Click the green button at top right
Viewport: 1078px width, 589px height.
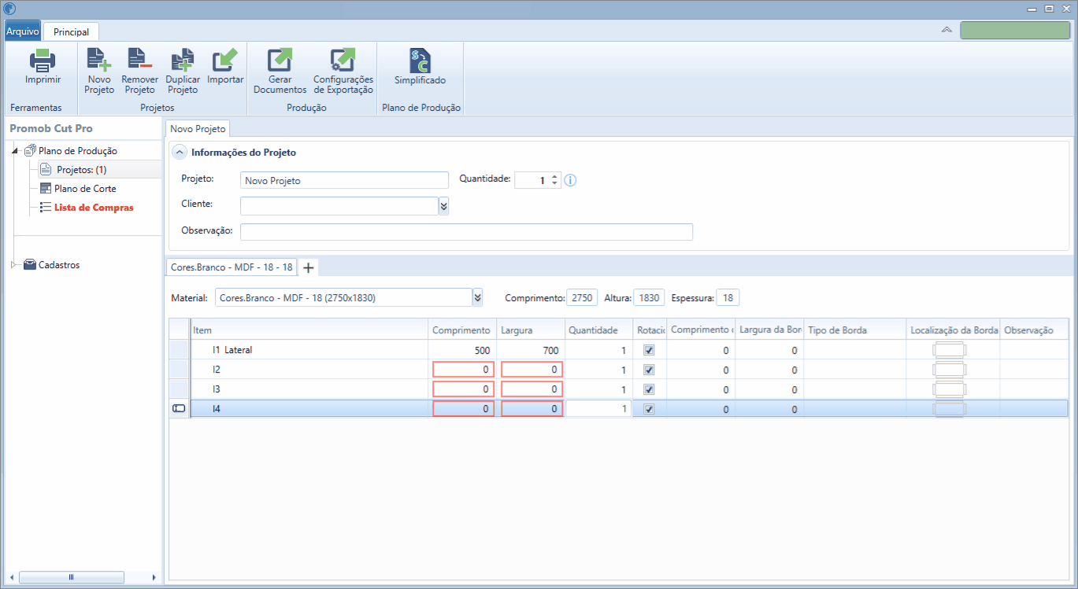click(1015, 31)
